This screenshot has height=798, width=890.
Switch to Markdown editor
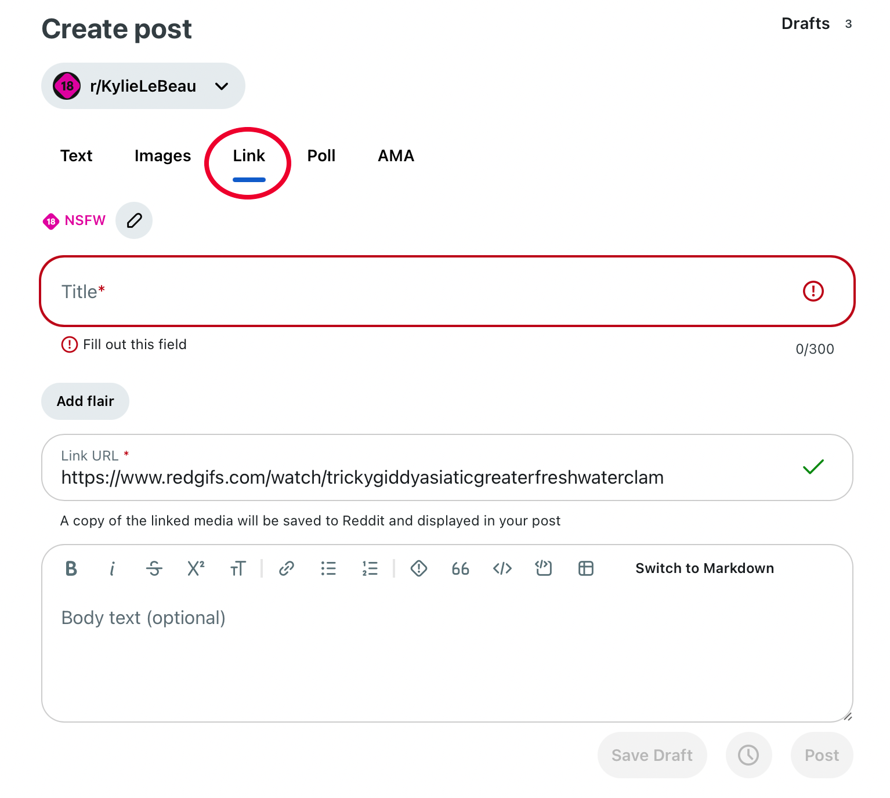705,568
